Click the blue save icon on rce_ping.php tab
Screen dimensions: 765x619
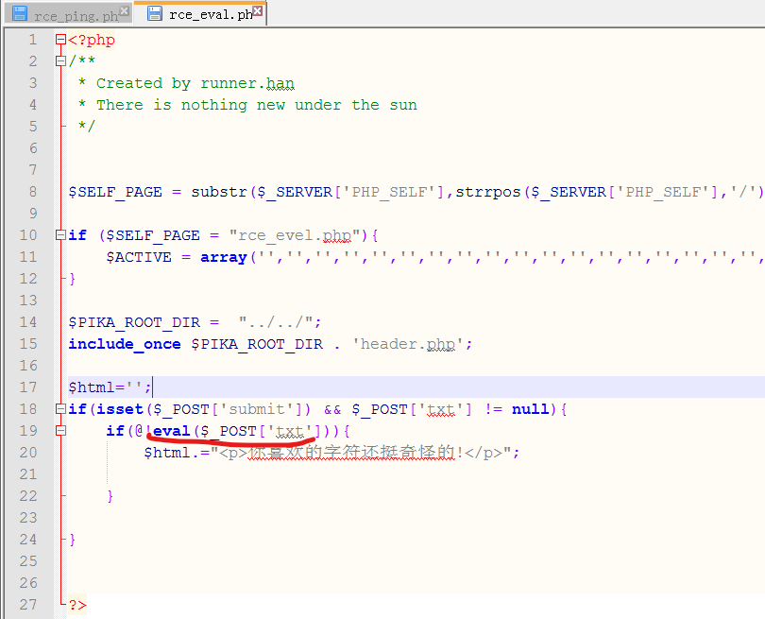click(x=20, y=15)
